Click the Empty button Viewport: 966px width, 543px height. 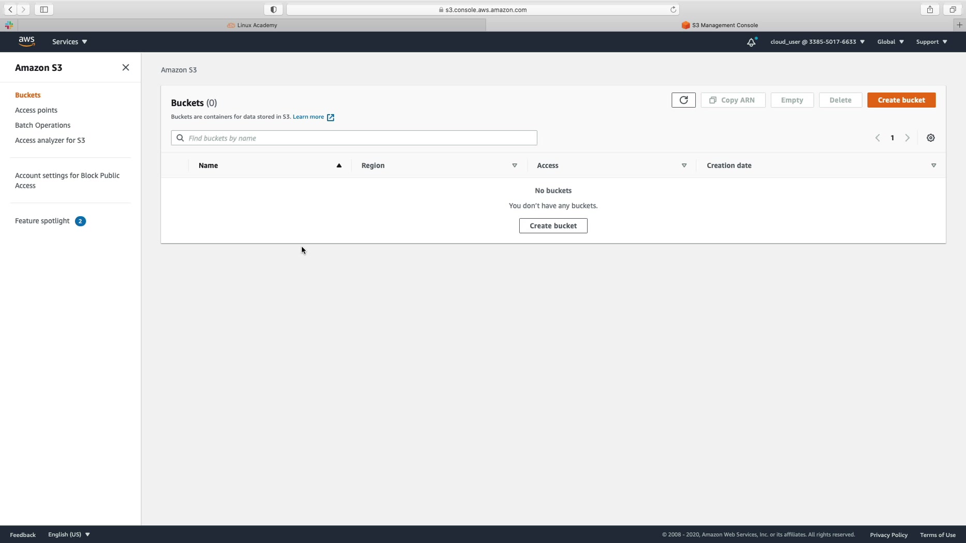tap(792, 100)
